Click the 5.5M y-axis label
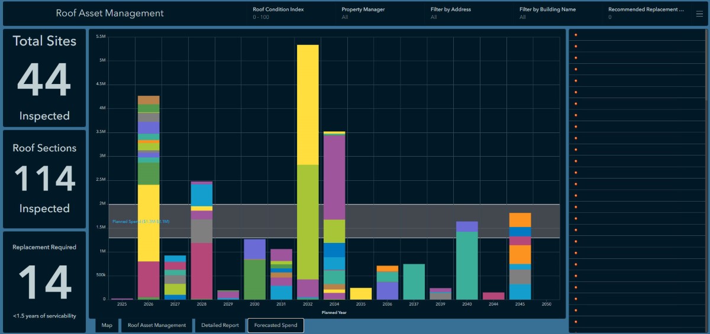710x334 pixels. (101, 37)
